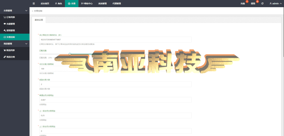Open the 代理管理 top menu
This screenshot has width=284, height=136.
(x=117, y=3)
